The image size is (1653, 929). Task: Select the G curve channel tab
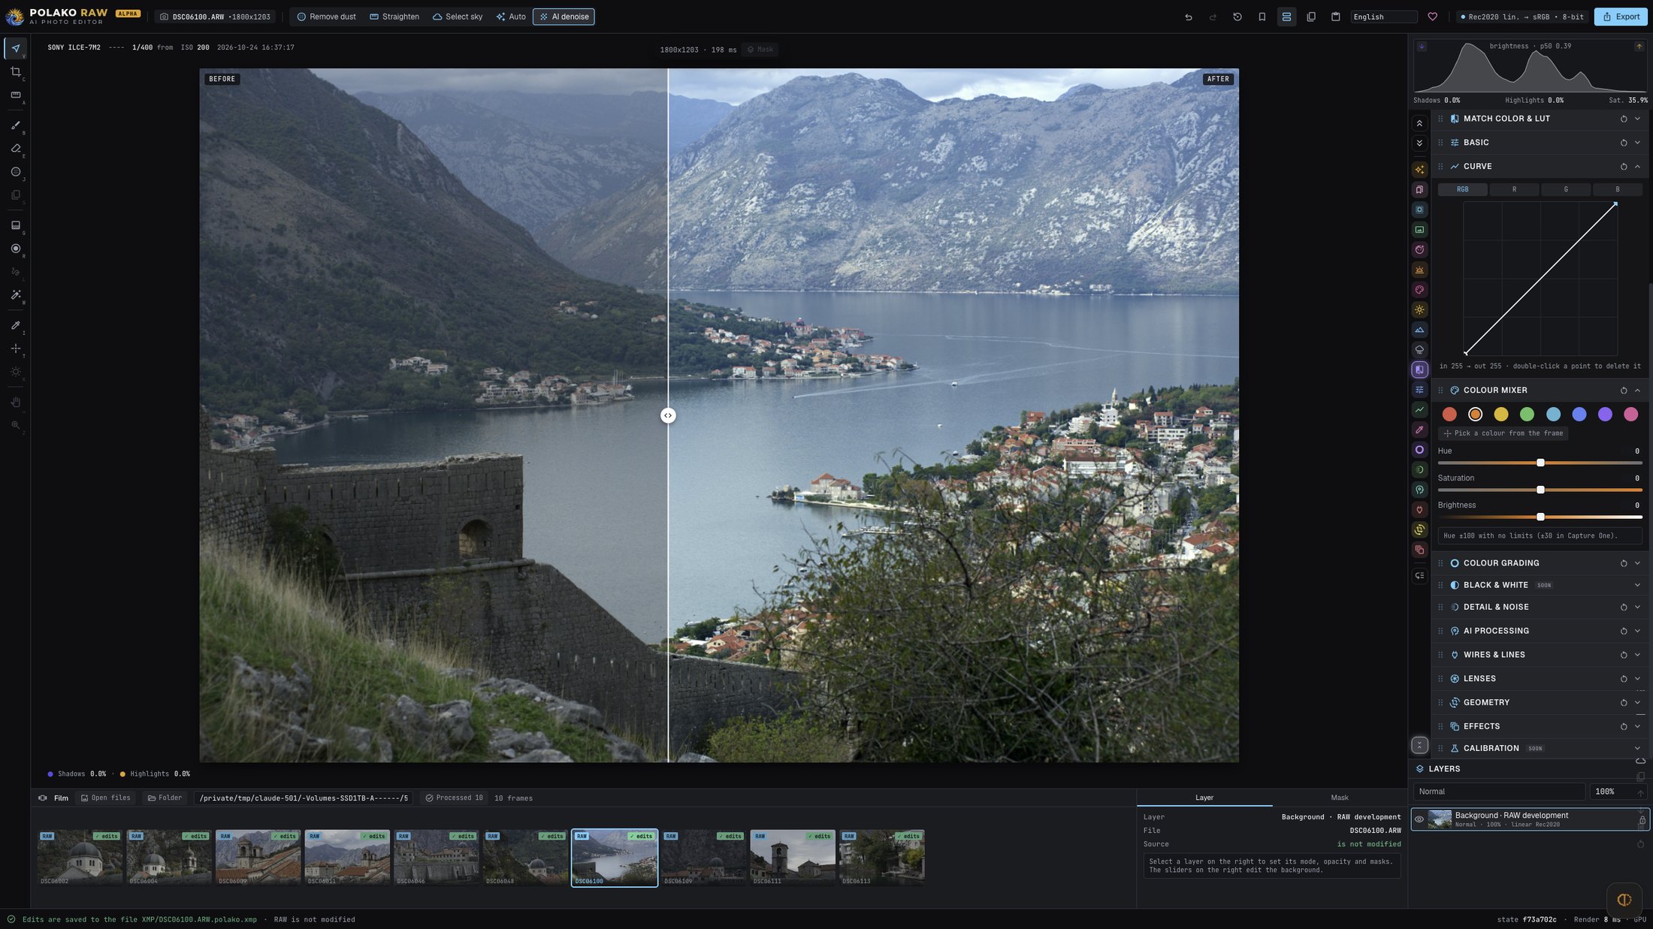pyautogui.click(x=1566, y=189)
